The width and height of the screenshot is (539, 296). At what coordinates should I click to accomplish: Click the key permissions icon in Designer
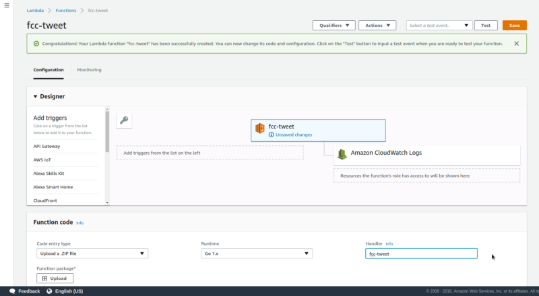(x=124, y=120)
